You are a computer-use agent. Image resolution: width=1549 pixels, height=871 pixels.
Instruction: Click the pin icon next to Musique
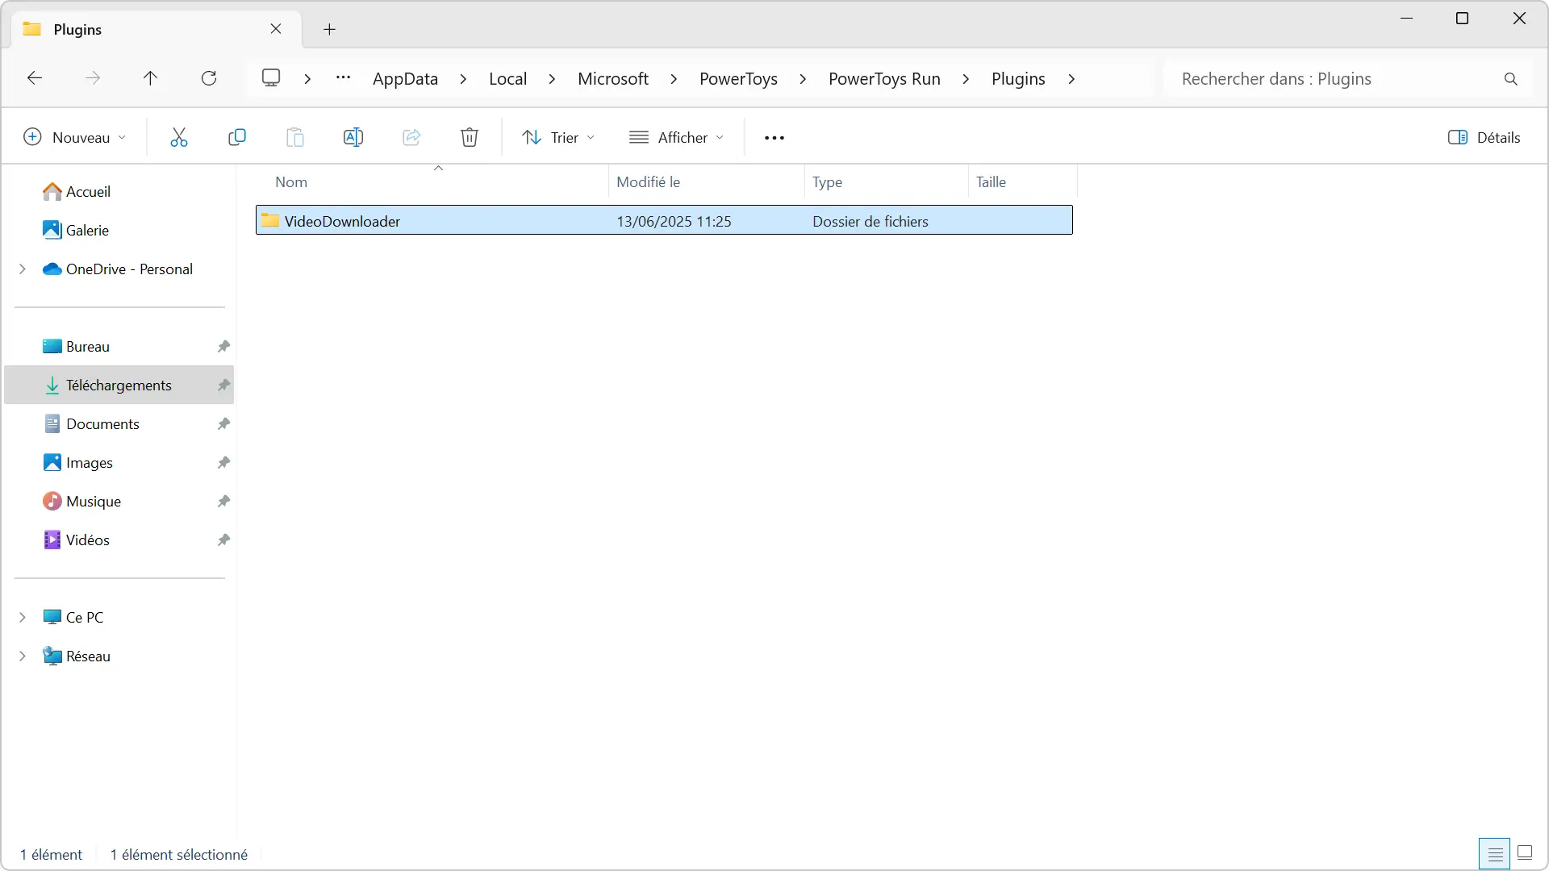tap(223, 501)
